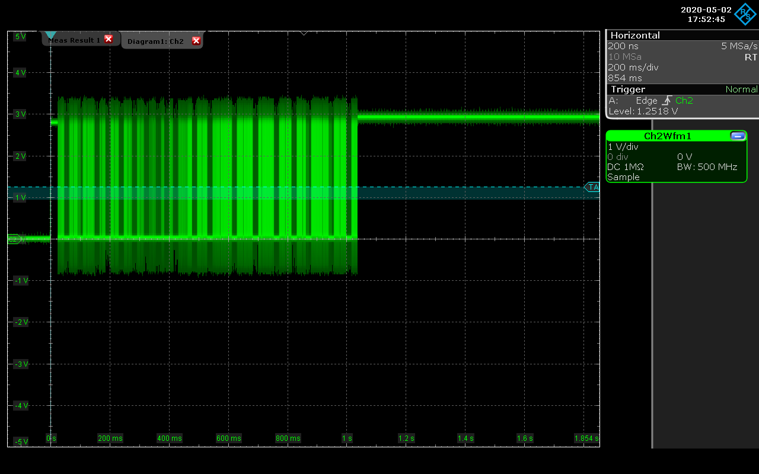Adjust the 200 ms/div time scale

(x=633, y=68)
